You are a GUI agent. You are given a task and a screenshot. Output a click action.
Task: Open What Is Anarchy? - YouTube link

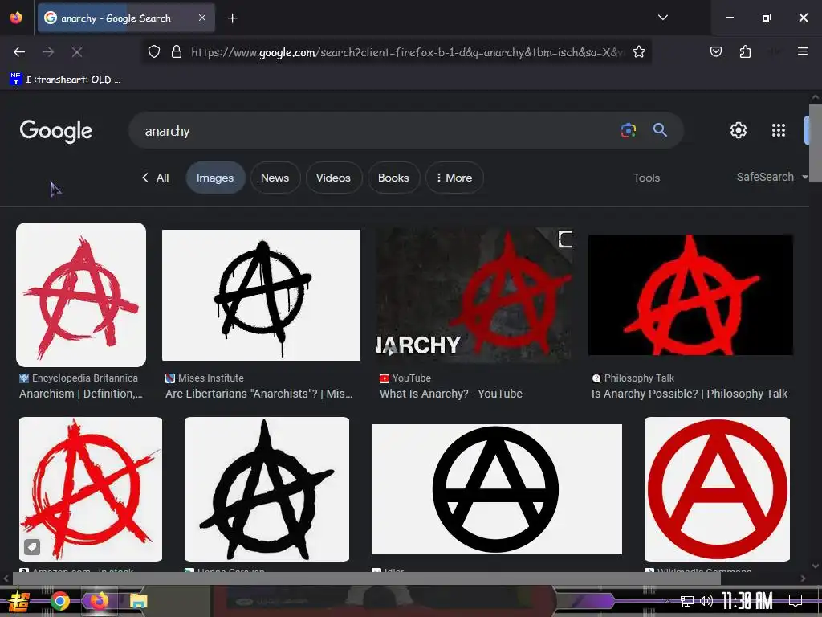coord(451,394)
